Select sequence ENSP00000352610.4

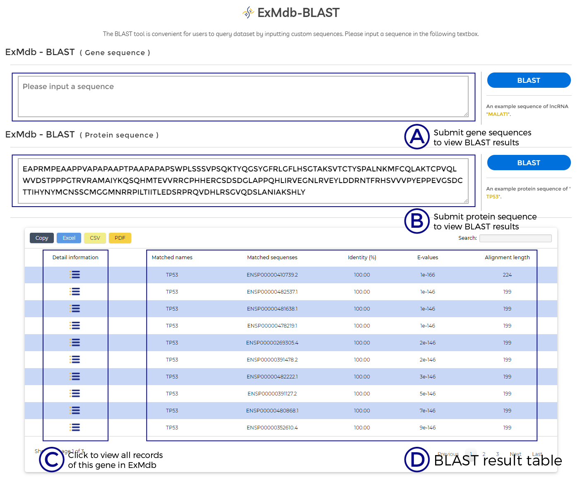click(272, 428)
